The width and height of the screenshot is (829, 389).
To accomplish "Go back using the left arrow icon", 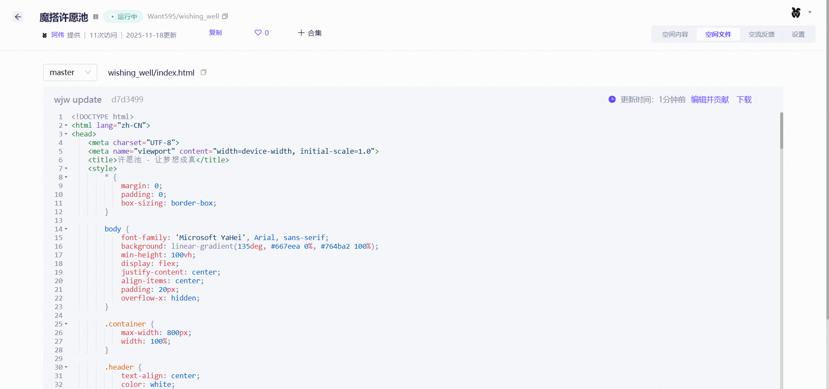I will coord(18,17).
